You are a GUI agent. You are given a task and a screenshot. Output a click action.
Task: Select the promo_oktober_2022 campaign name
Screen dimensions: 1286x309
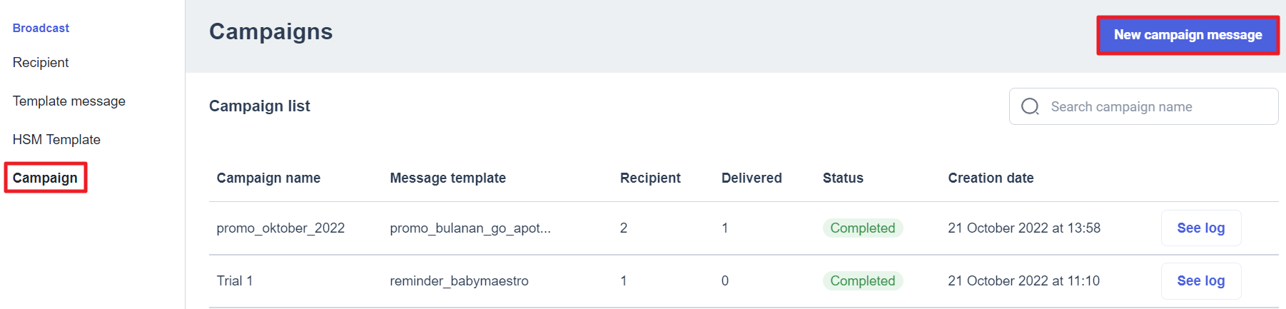click(280, 228)
